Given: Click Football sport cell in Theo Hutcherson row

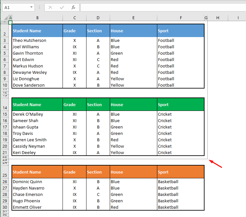Looking at the screenshot, I should 181,40.
